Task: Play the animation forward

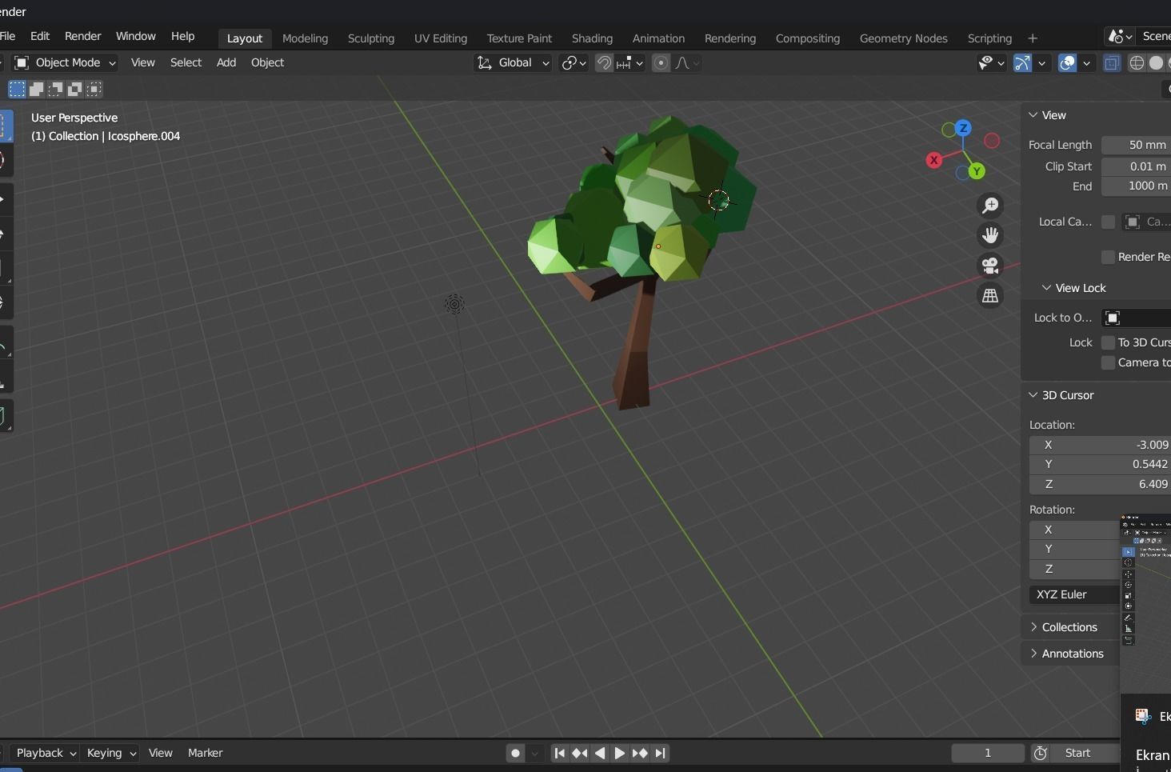Action: [620, 753]
